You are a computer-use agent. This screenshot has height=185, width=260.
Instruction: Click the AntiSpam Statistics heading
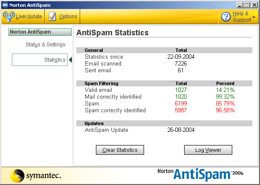tap(113, 33)
